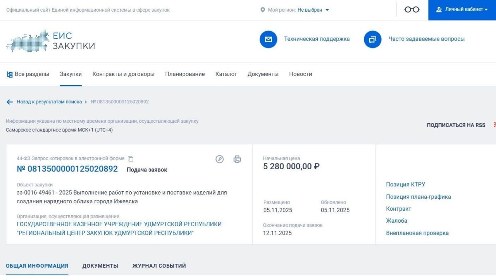Click the Часто задаваемые вопросы icon
The width and height of the screenshot is (496, 280).
point(372,39)
